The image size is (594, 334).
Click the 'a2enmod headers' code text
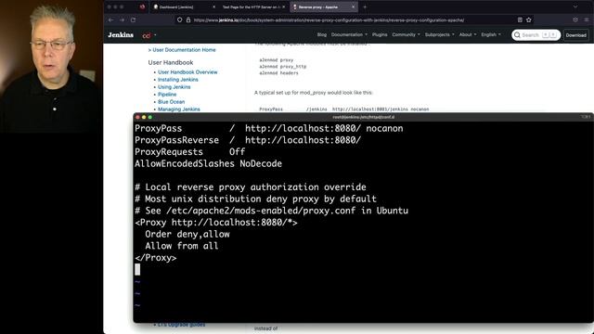point(278,73)
